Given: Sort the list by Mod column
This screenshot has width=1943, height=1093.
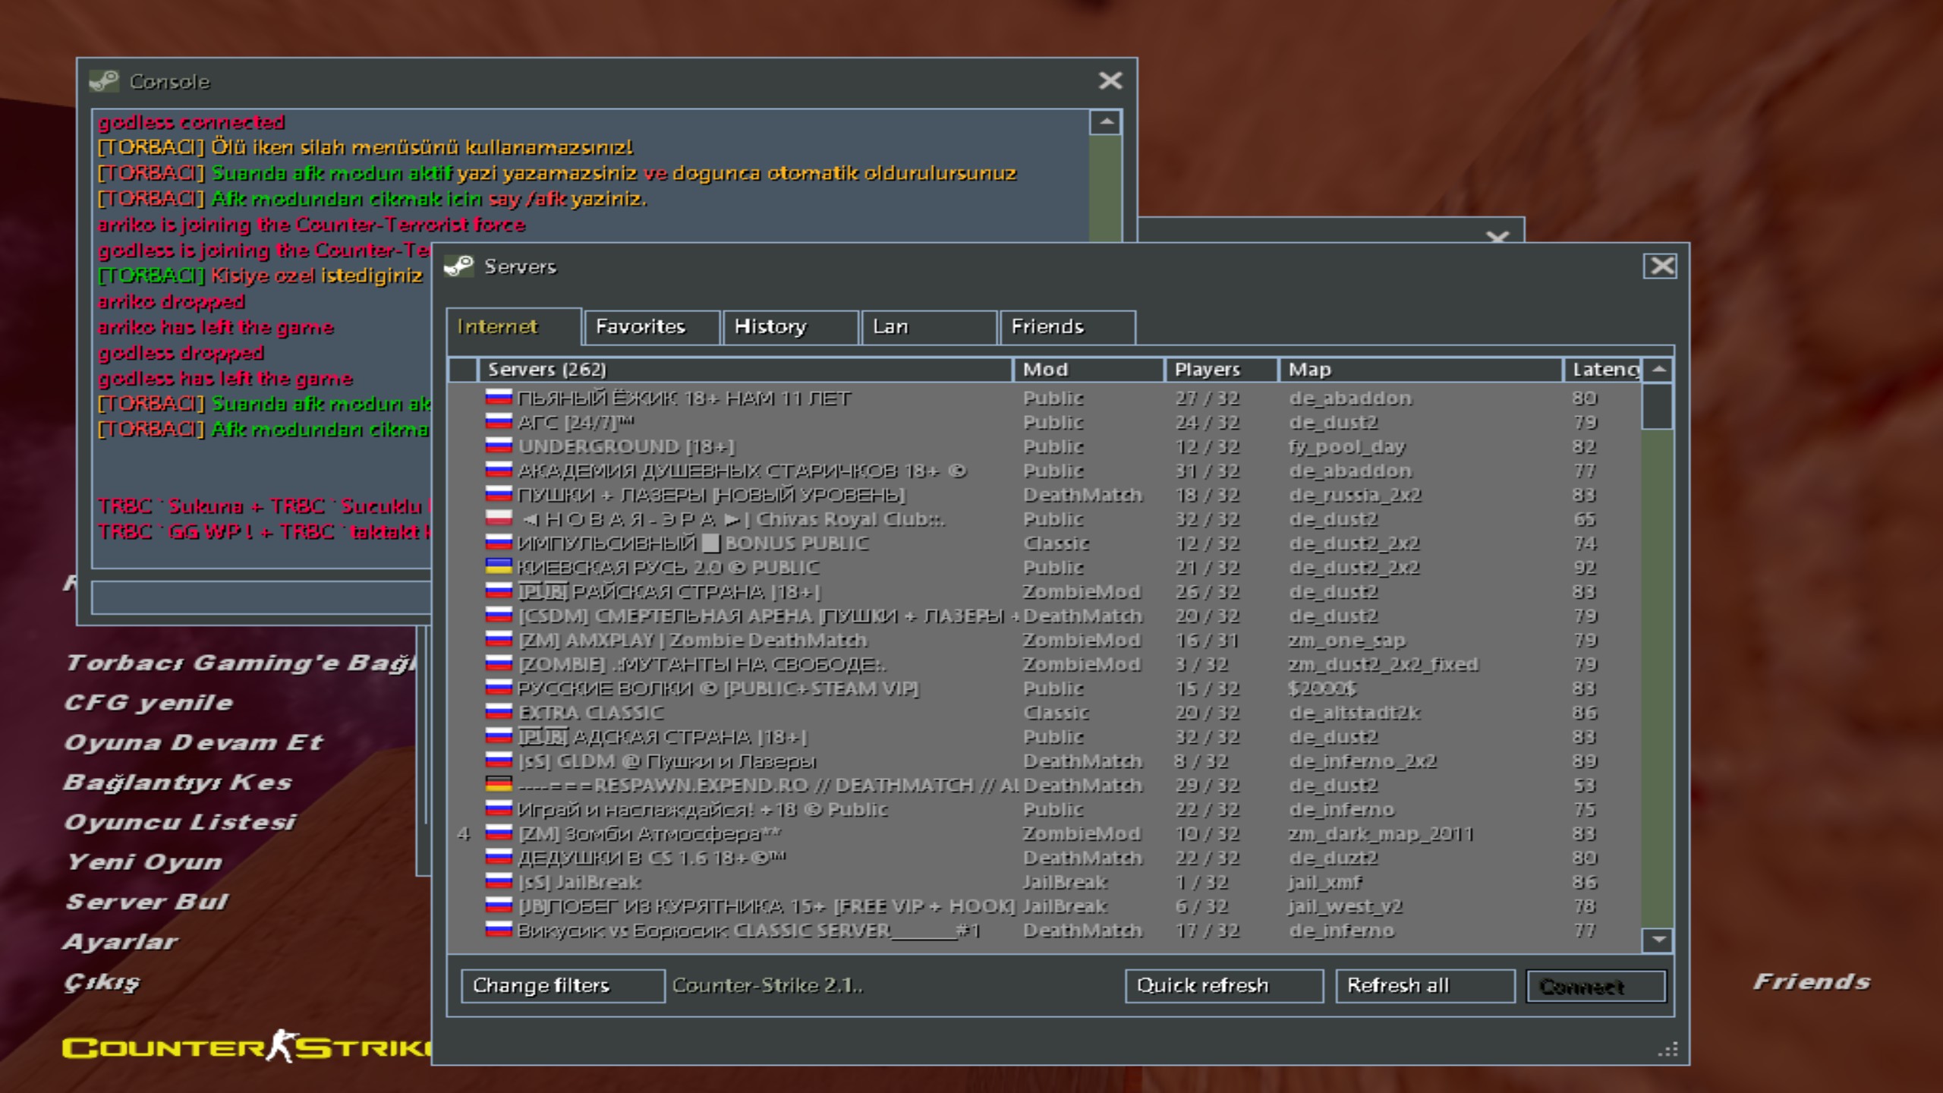Looking at the screenshot, I should click(x=1088, y=370).
